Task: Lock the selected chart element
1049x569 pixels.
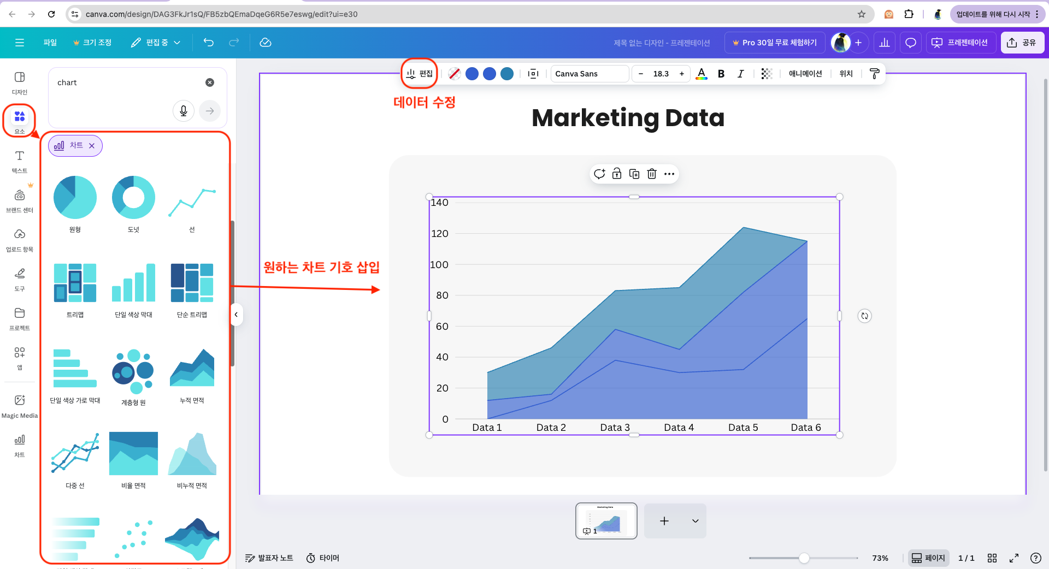Action: [x=617, y=174]
